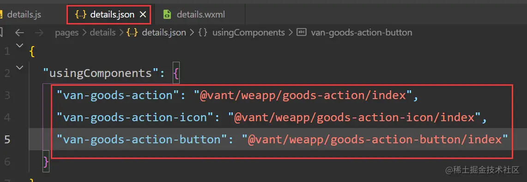Open the details.js tab
Image resolution: width=527 pixels, height=182 pixels.
point(24,14)
